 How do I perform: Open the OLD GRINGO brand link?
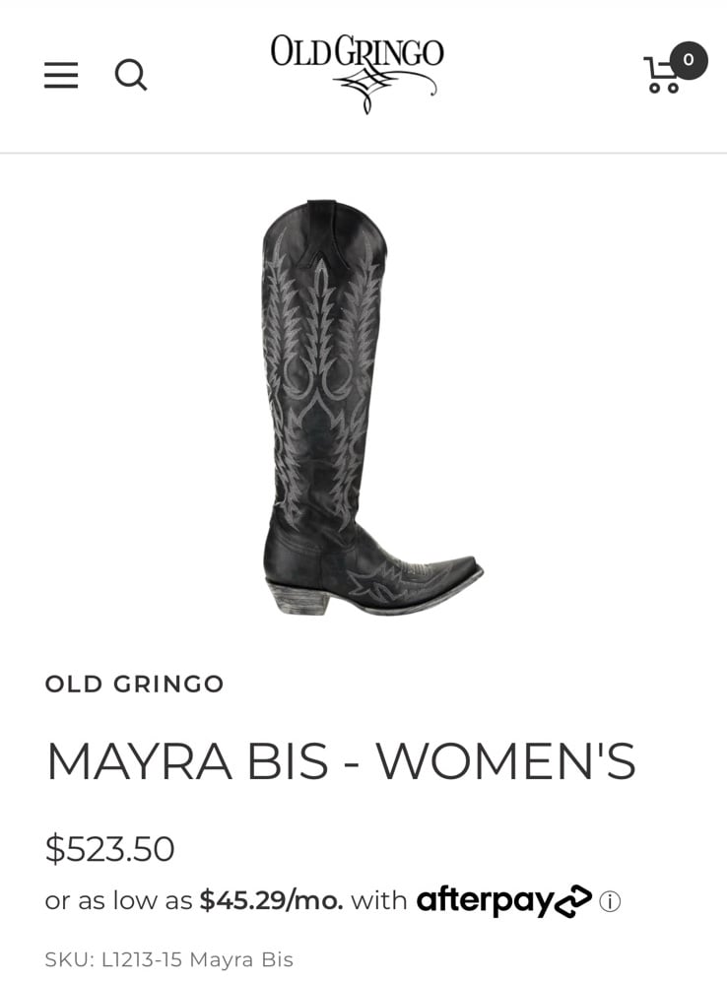[x=134, y=684]
